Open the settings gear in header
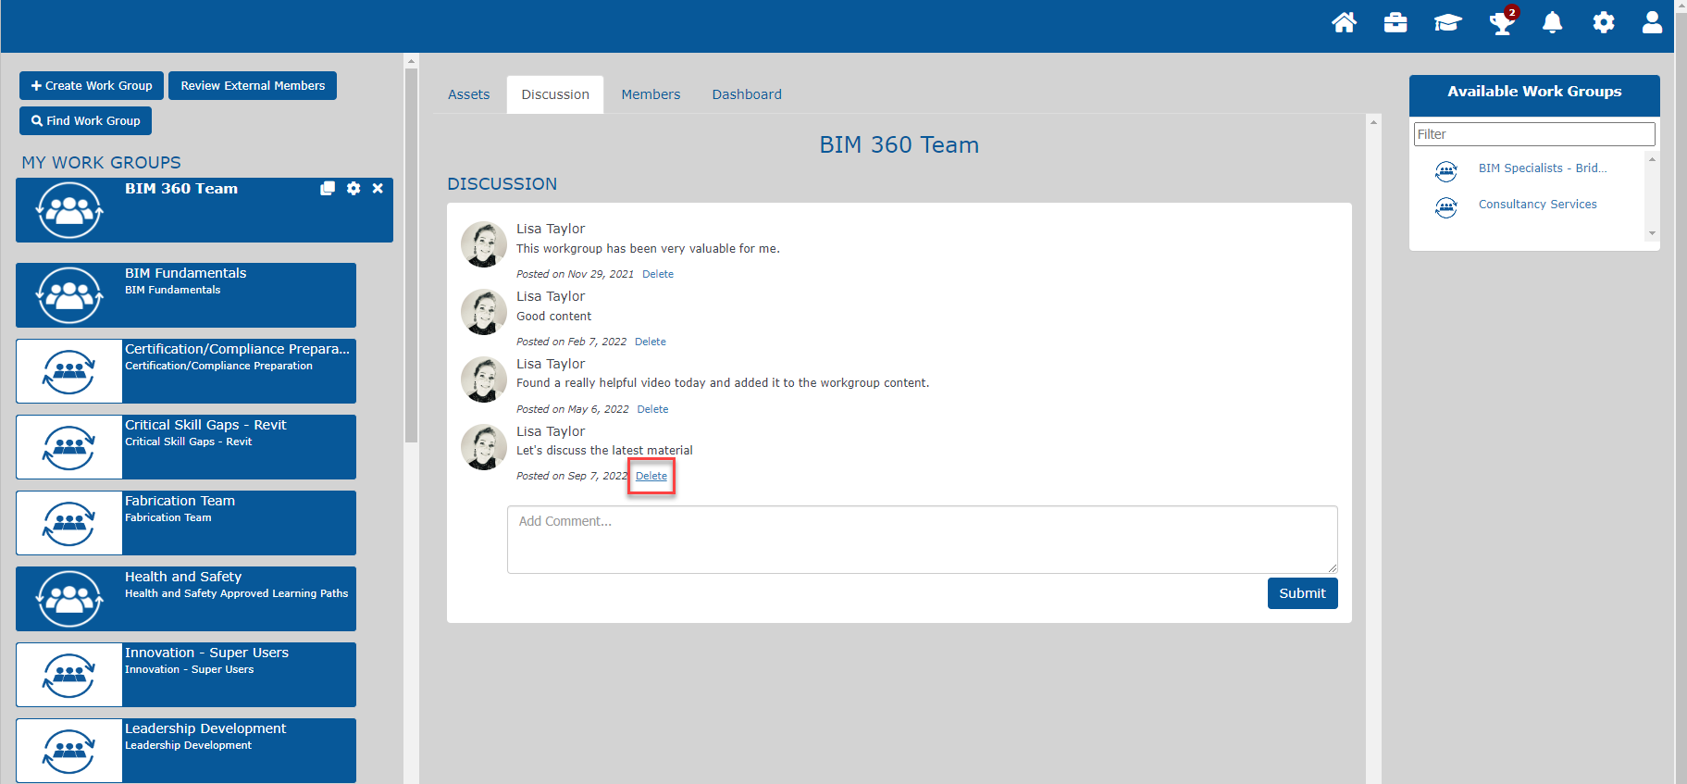 [x=1604, y=22]
